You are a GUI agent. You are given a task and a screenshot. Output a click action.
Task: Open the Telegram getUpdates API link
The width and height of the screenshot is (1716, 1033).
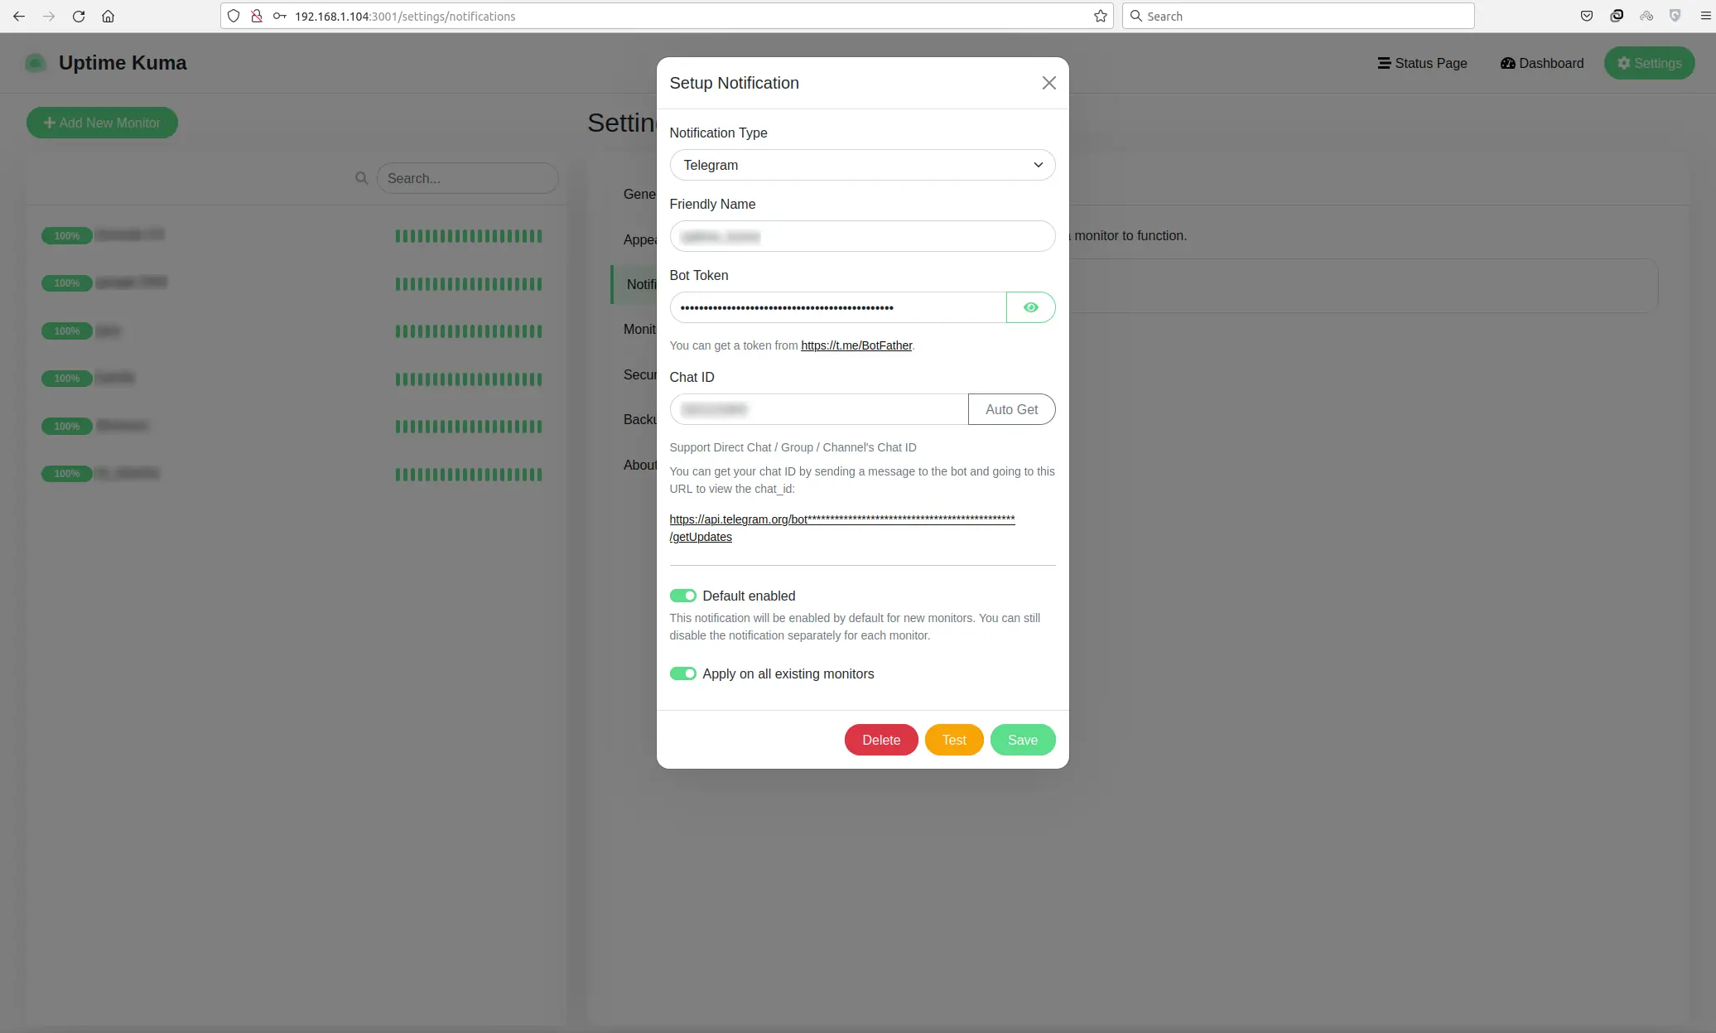click(842, 528)
